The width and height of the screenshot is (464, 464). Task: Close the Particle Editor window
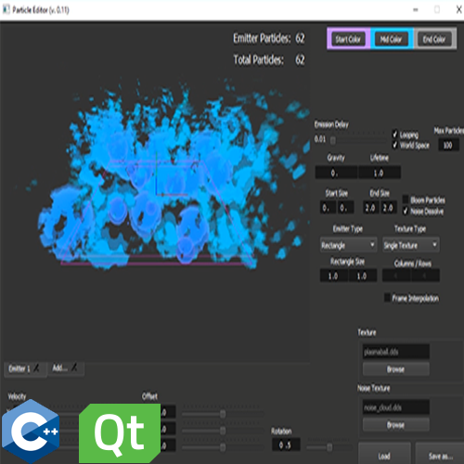click(459, 9)
